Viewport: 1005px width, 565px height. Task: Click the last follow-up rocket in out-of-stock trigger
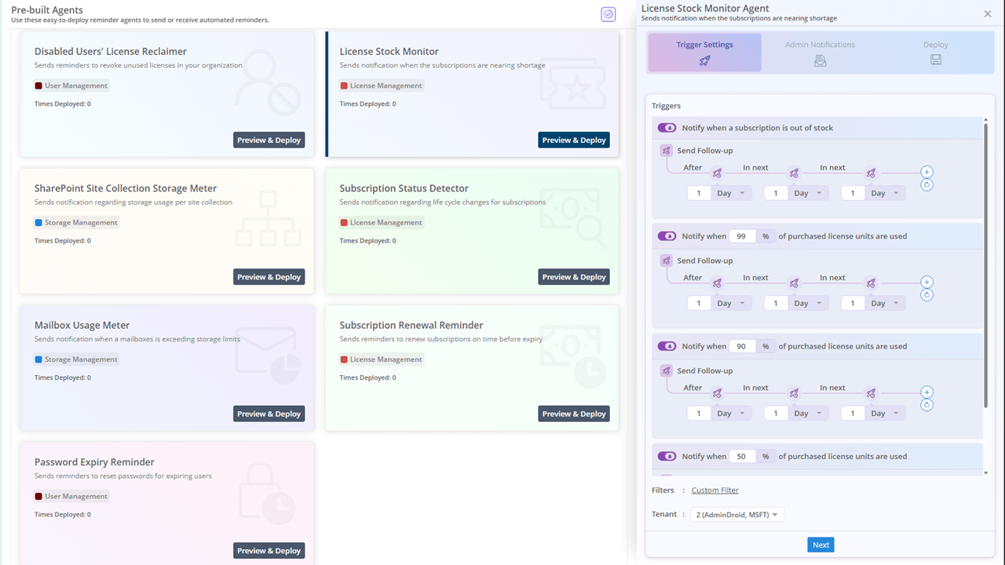click(871, 173)
